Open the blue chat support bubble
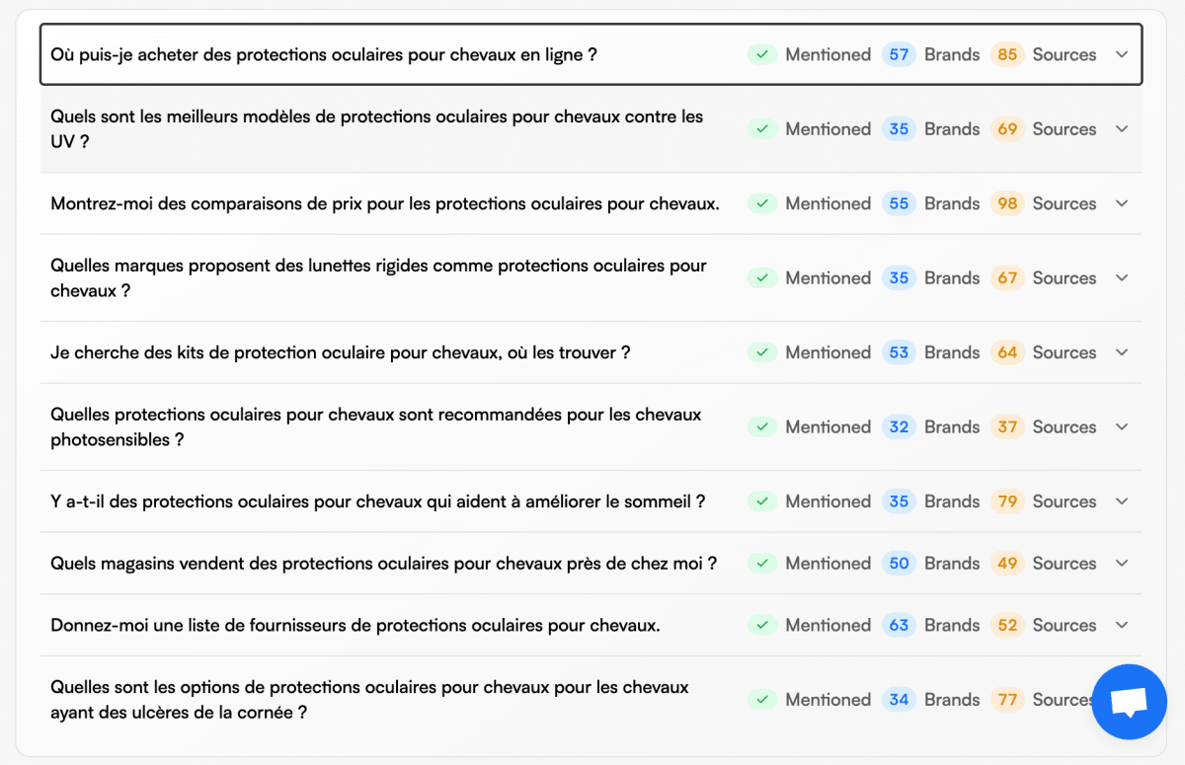Viewport: 1185px width, 765px height. 1129,701
